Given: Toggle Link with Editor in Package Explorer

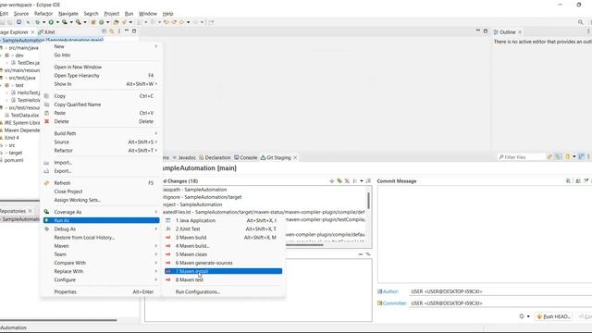Looking at the screenshot, I should tap(112, 31).
